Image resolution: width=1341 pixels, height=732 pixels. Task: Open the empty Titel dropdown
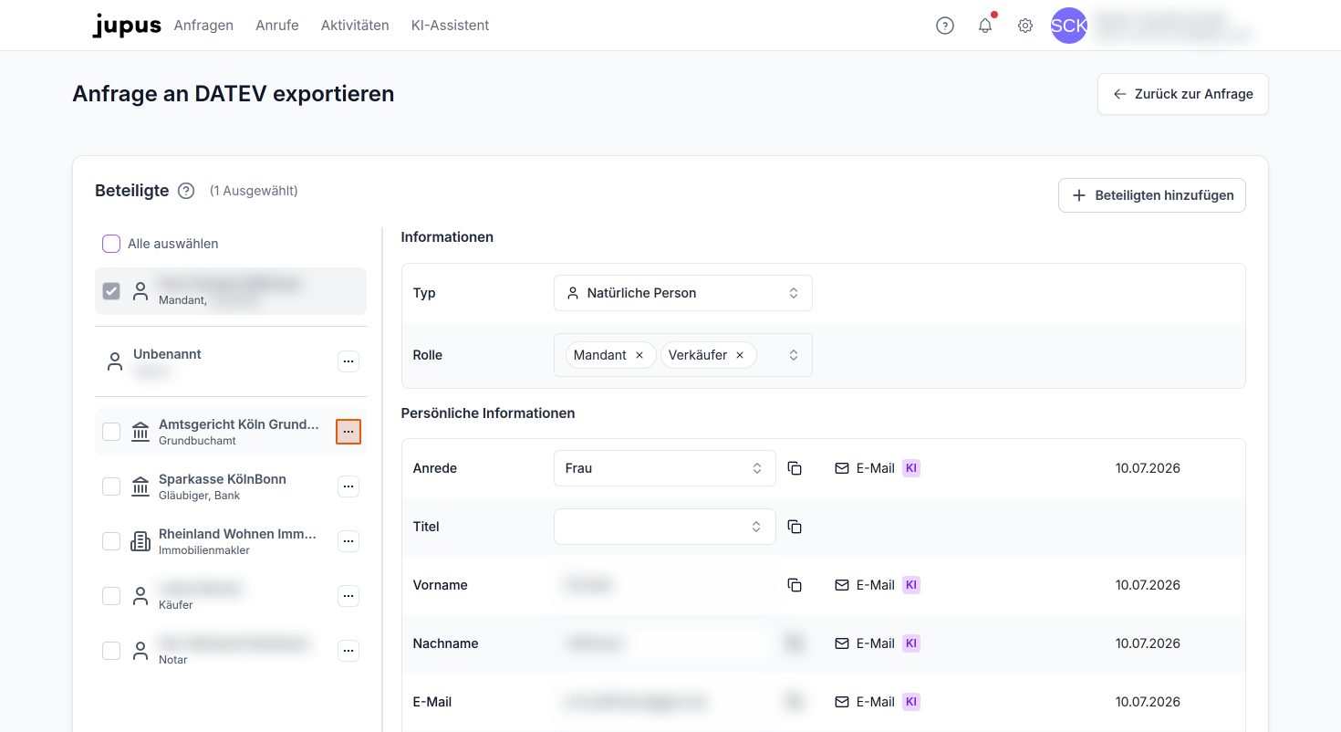tap(665, 527)
